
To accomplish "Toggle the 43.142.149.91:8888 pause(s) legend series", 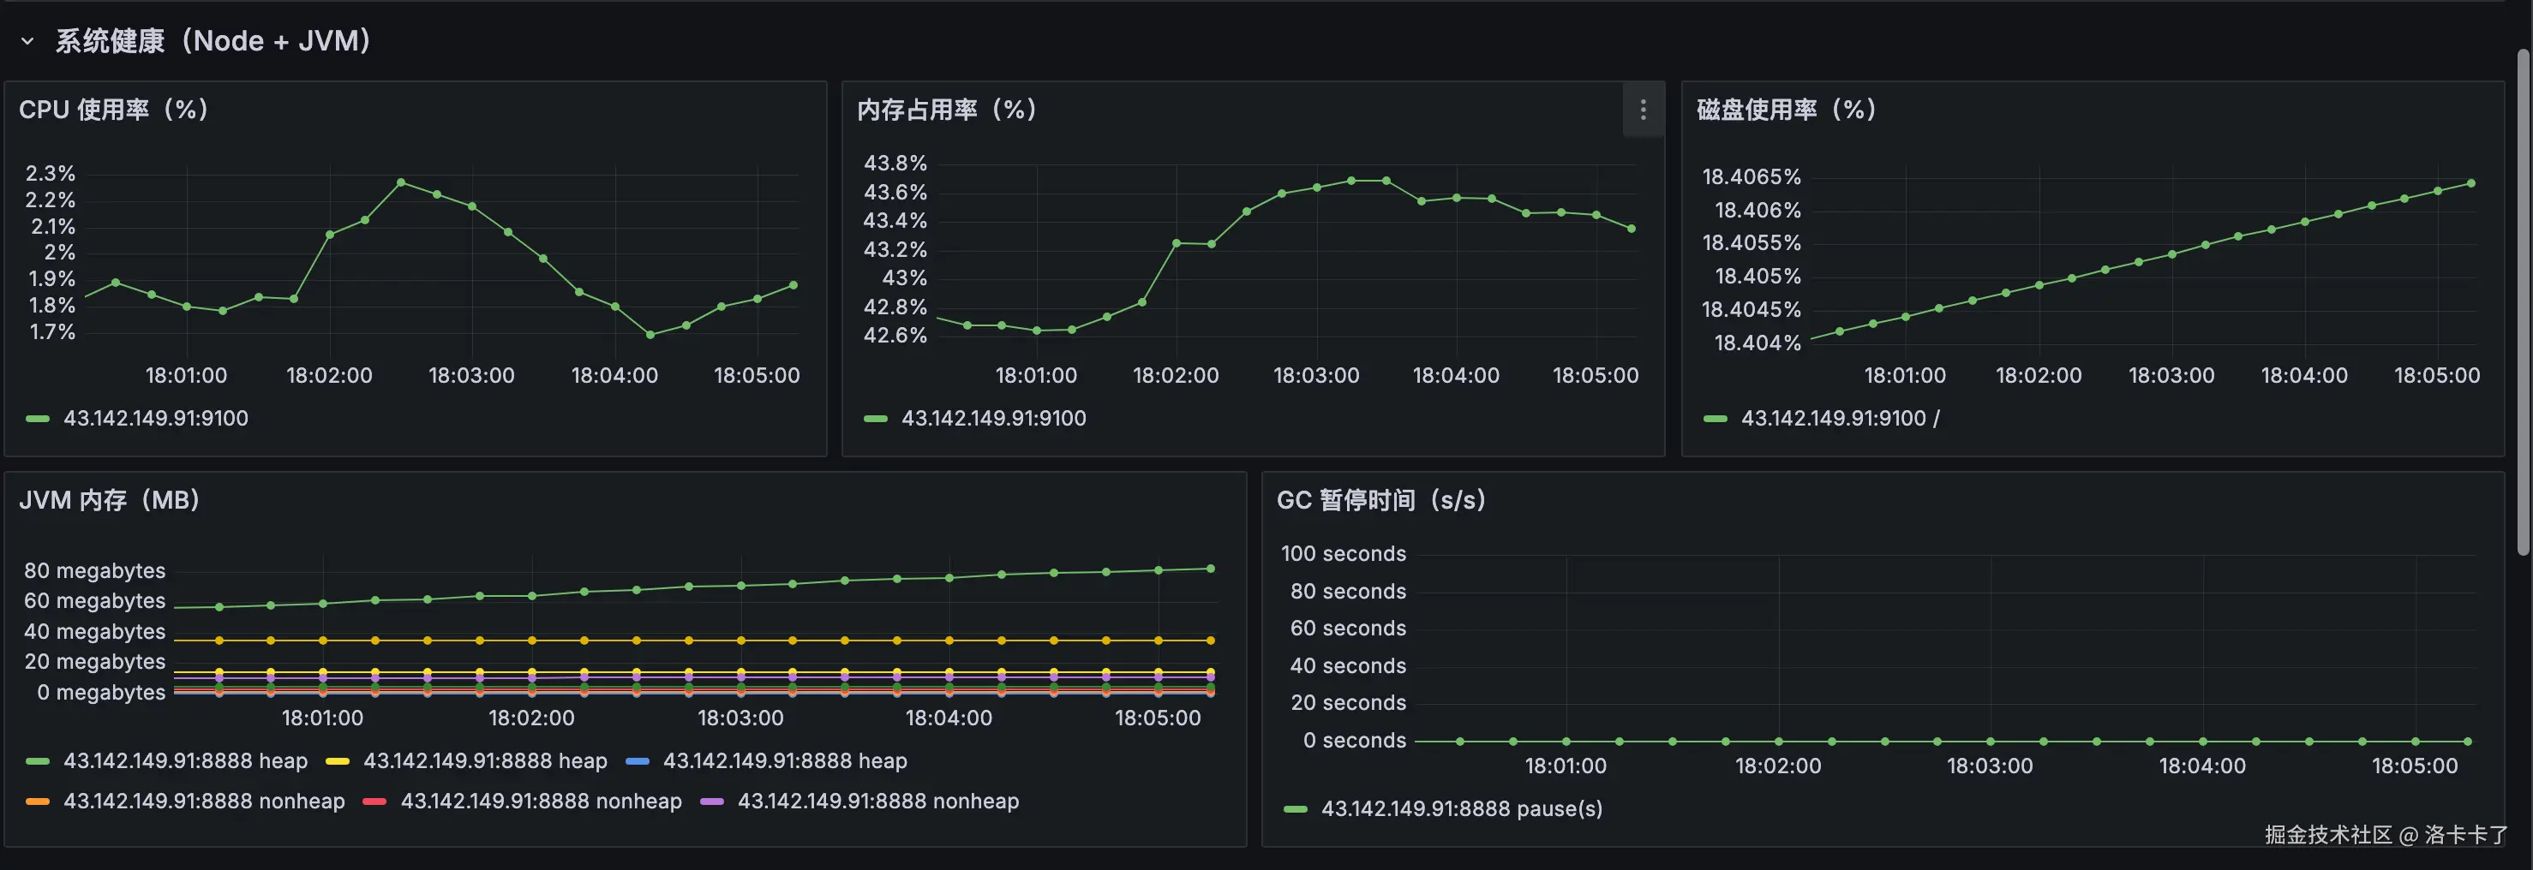I will [1461, 808].
